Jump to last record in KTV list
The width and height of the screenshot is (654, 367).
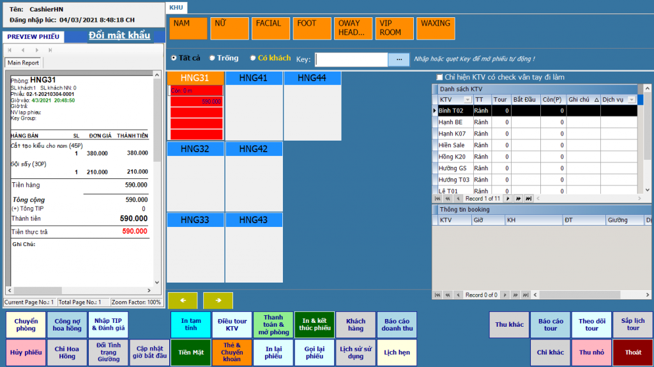click(x=528, y=199)
